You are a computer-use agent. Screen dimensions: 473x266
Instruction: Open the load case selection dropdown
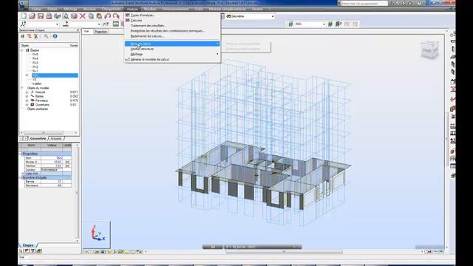click(99, 24)
